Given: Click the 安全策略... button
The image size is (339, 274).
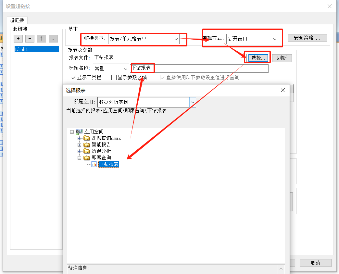Looking at the screenshot, I should point(307,38).
